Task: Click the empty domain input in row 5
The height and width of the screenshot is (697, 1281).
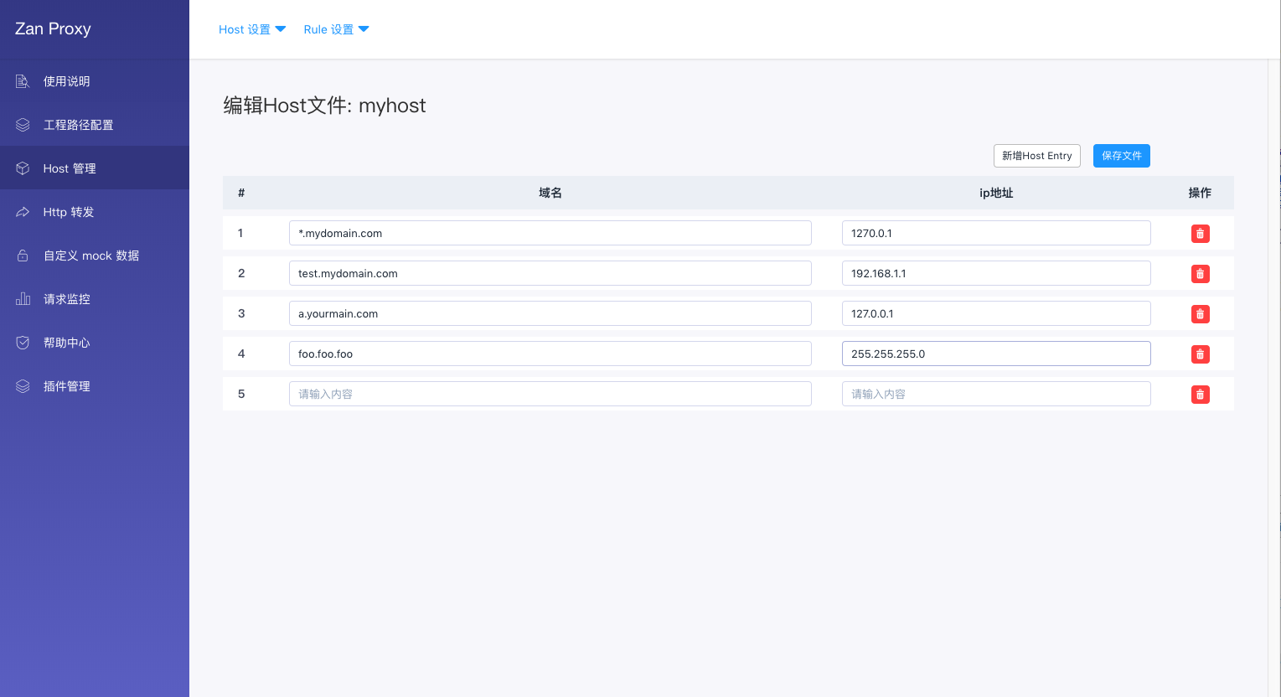Action: tap(550, 393)
